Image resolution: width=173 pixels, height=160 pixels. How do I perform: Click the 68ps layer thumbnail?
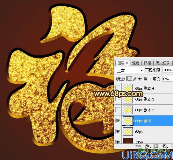(128, 131)
